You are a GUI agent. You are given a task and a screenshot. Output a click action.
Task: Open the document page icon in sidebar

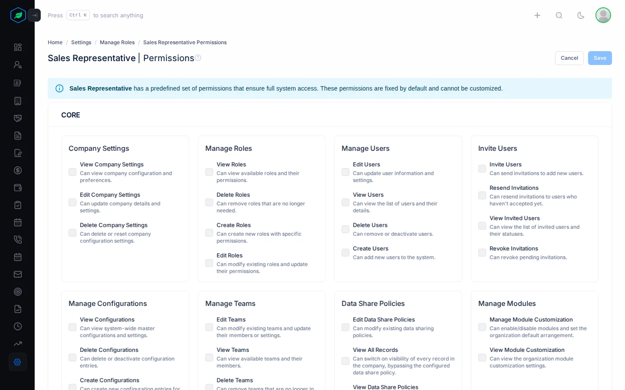pos(18,136)
